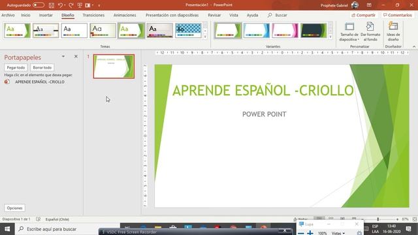
Task: Undo the last action
Action: click(60, 5)
